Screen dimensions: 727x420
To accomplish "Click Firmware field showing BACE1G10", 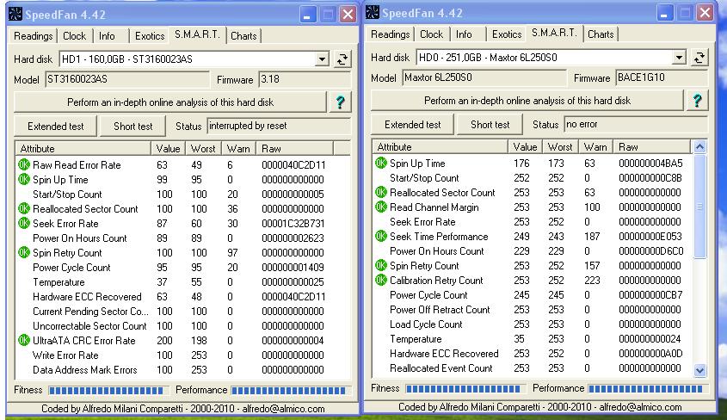I will [x=662, y=77].
